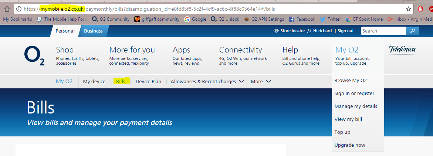Click the O2 logo
The width and height of the screenshot is (433, 156).
point(34,56)
